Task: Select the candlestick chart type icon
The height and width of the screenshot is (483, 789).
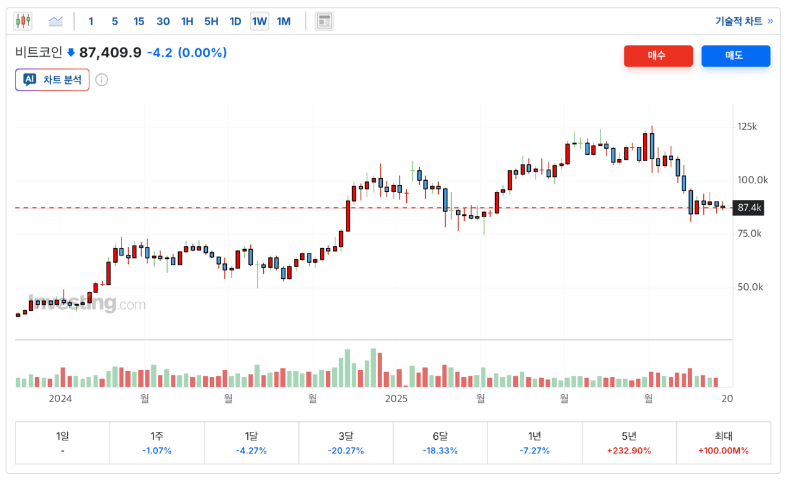Action: click(x=23, y=20)
